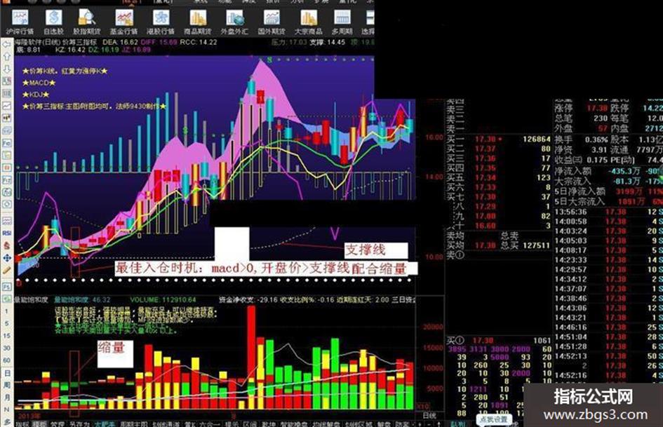Click the line chart sidebar icon

[7, 105]
